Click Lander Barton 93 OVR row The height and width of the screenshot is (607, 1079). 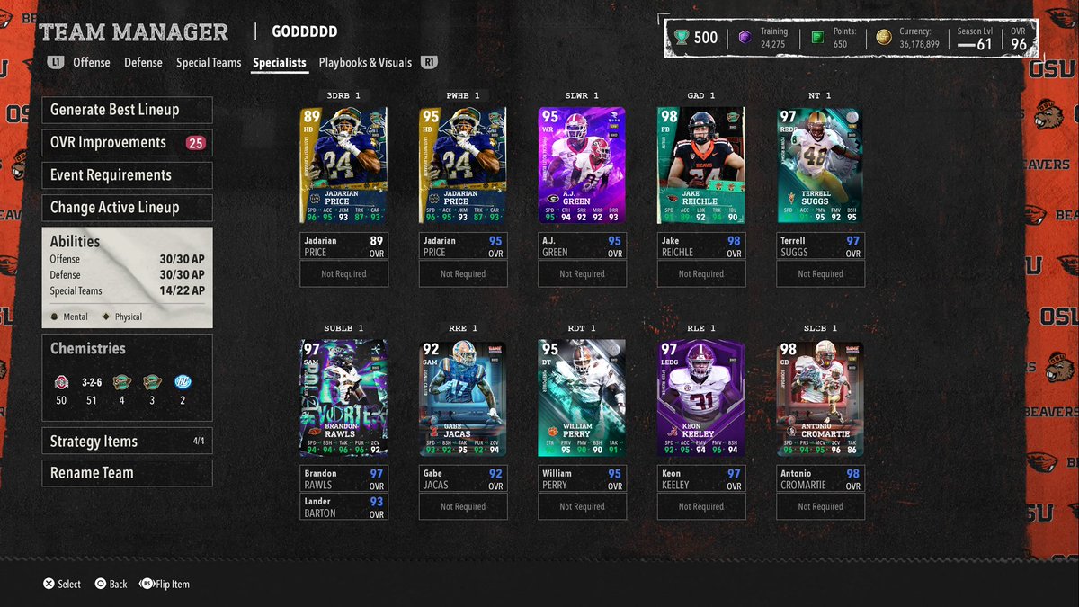(x=343, y=507)
